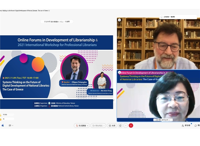This screenshot has height=146, width=200.
Task: Open the emoji reactions button
Action: [x=120, y=125]
